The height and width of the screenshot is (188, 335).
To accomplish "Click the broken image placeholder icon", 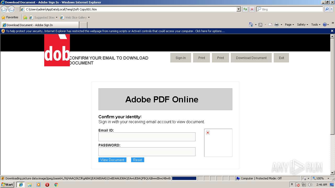I will click(208, 133).
